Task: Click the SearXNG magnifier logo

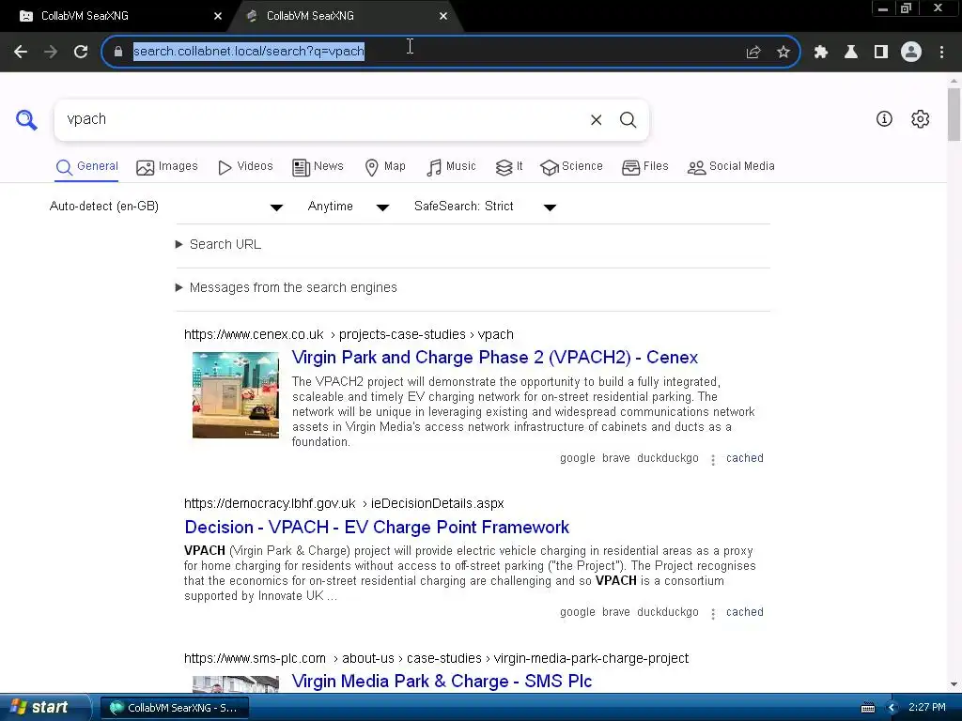Action: [x=26, y=119]
